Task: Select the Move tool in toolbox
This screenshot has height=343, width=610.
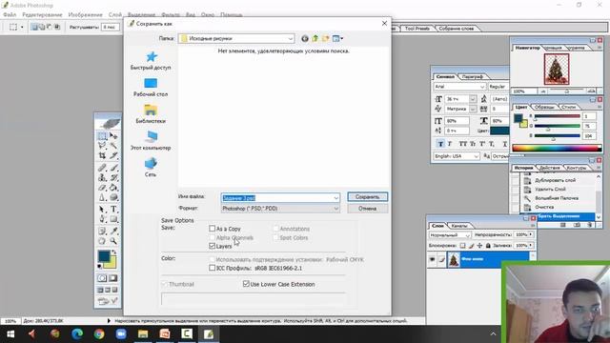Action: click(113, 135)
